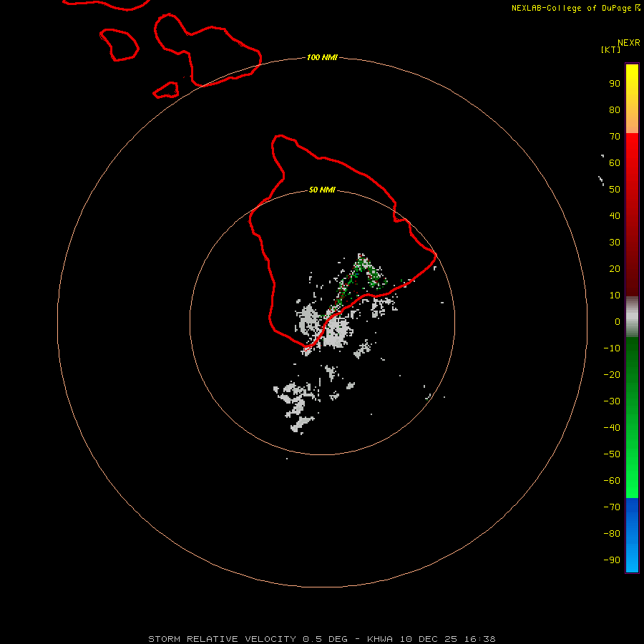The height and width of the screenshot is (644, 644).
Task: Click the 40 value on the scale
Action: 615,215
